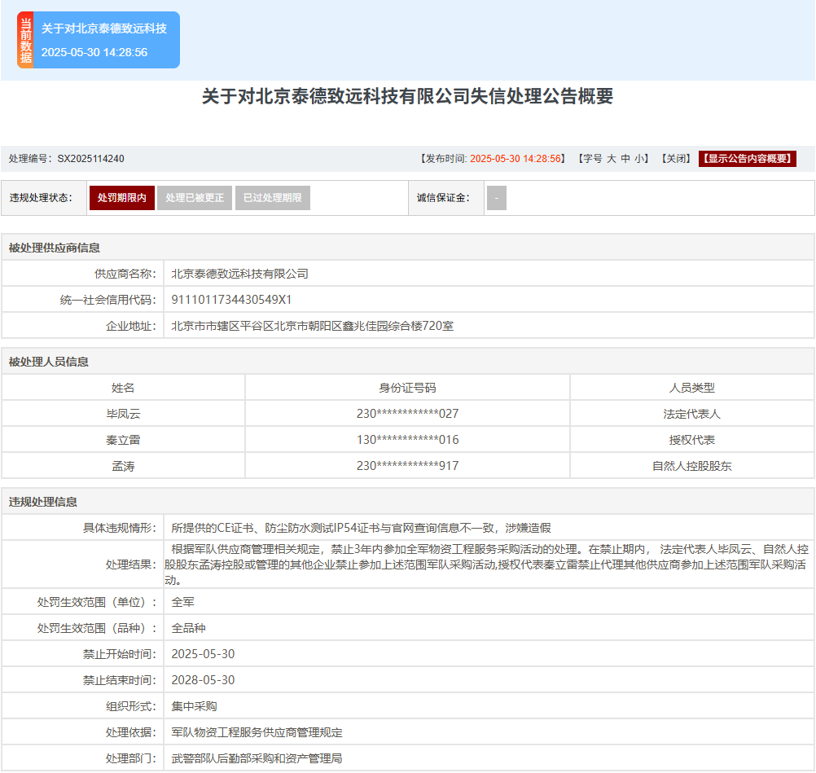816x773 pixels.
Task: Select the 已过处理期限 status button
Action: 272,198
